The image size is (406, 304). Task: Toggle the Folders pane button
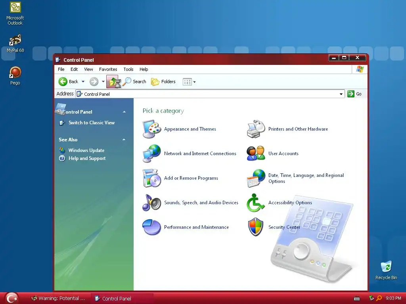click(x=163, y=82)
